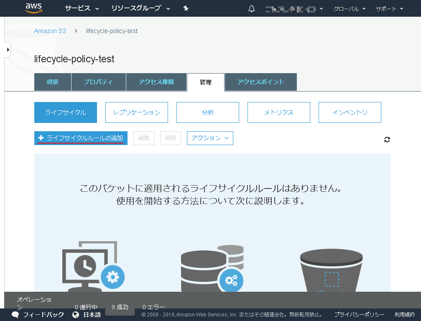Image resolution: width=421 pixels, height=321 pixels.
Task: Expand the collapsed left side panel
Action: [x=8, y=50]
